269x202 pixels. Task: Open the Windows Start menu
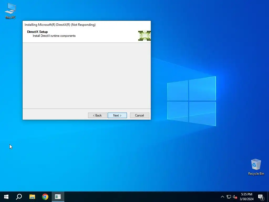tap(6, 197)
